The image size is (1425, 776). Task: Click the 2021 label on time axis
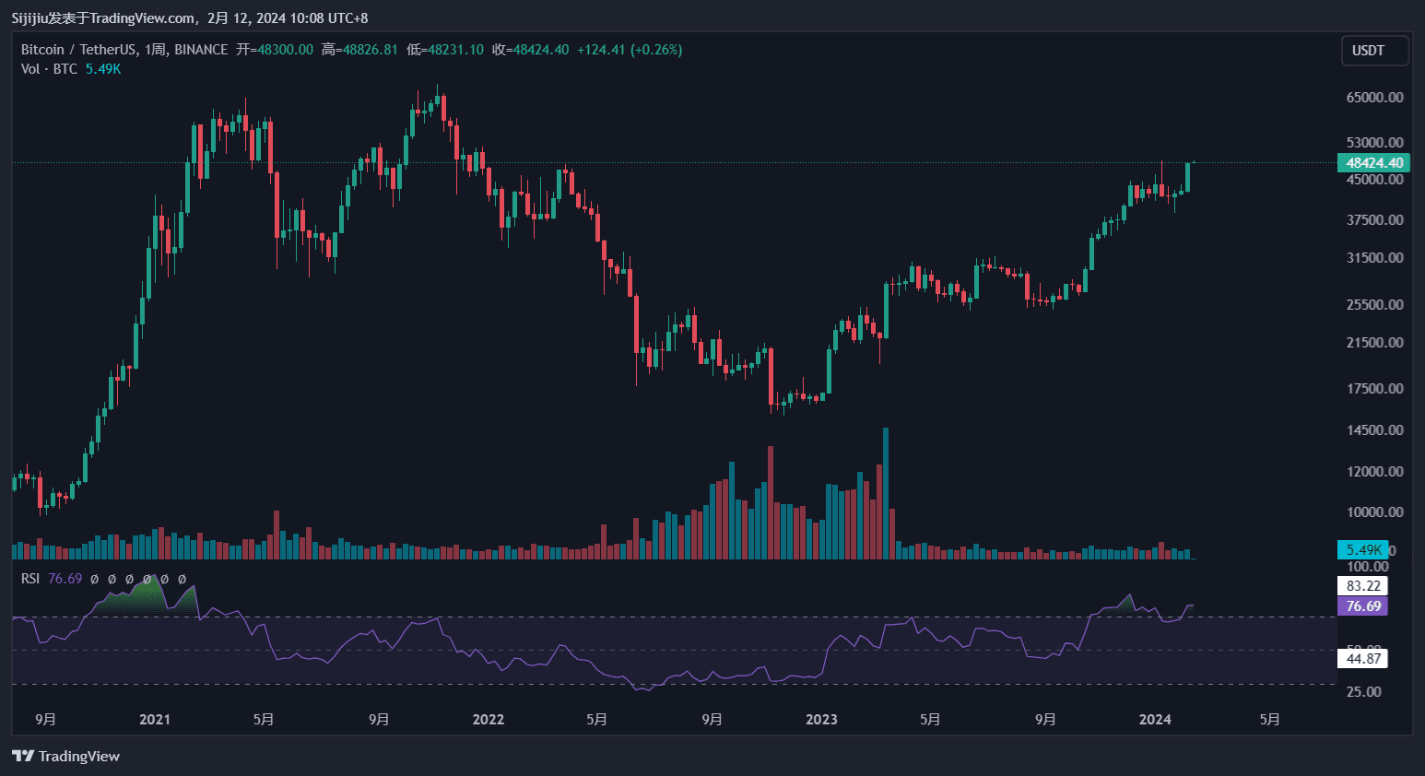[155, 719]
